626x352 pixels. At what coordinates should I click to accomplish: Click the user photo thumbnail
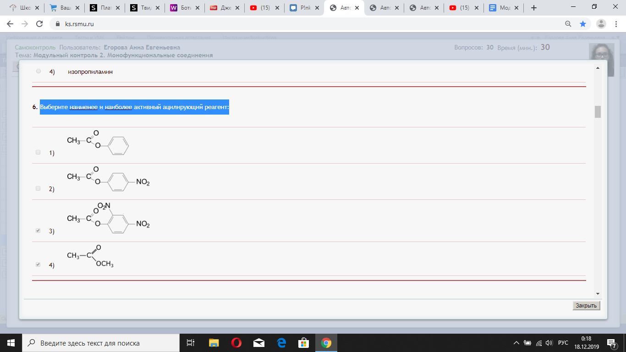coord(601,60)
